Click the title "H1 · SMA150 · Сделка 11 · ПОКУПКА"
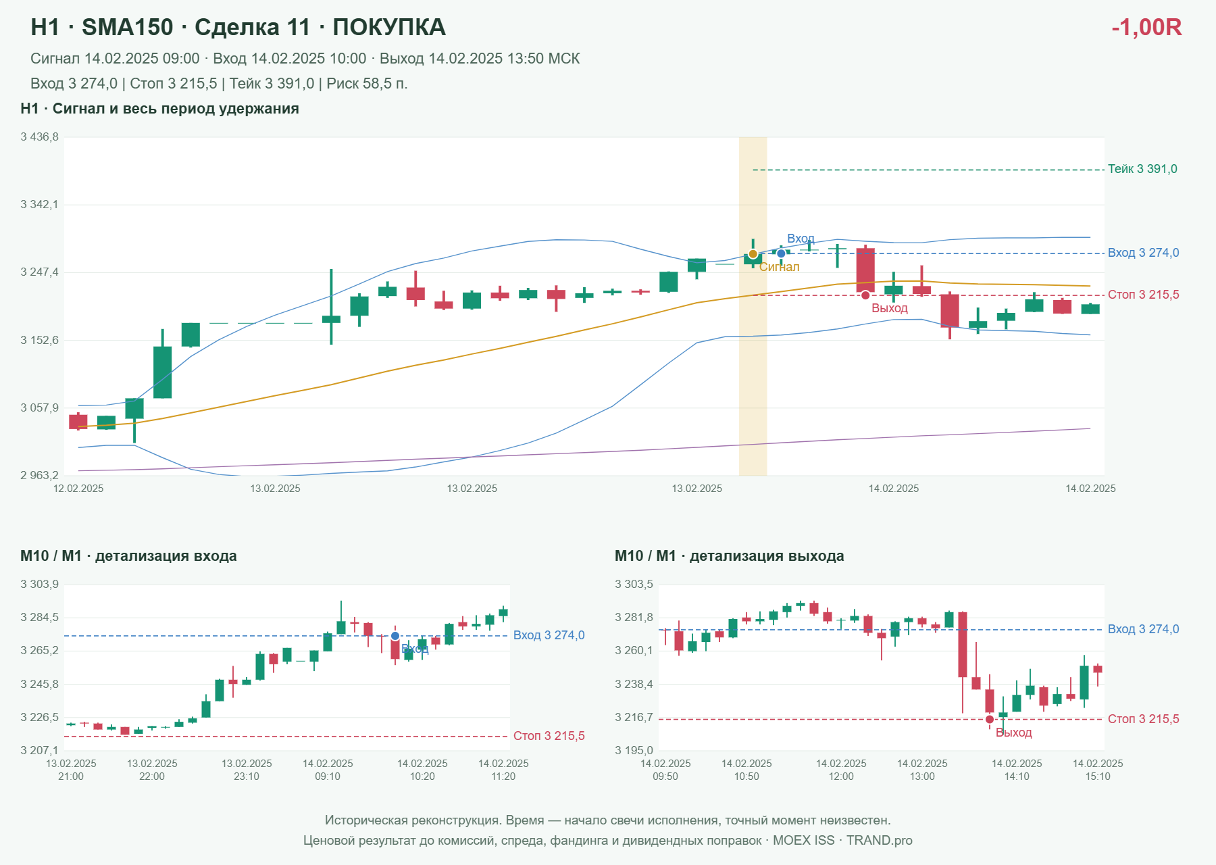This screenshot has height=865, width=1216. tap(238, 27)
